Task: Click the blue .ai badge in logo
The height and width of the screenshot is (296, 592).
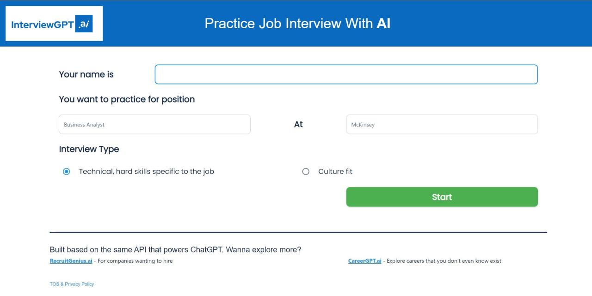Action: tap(85, 24)
